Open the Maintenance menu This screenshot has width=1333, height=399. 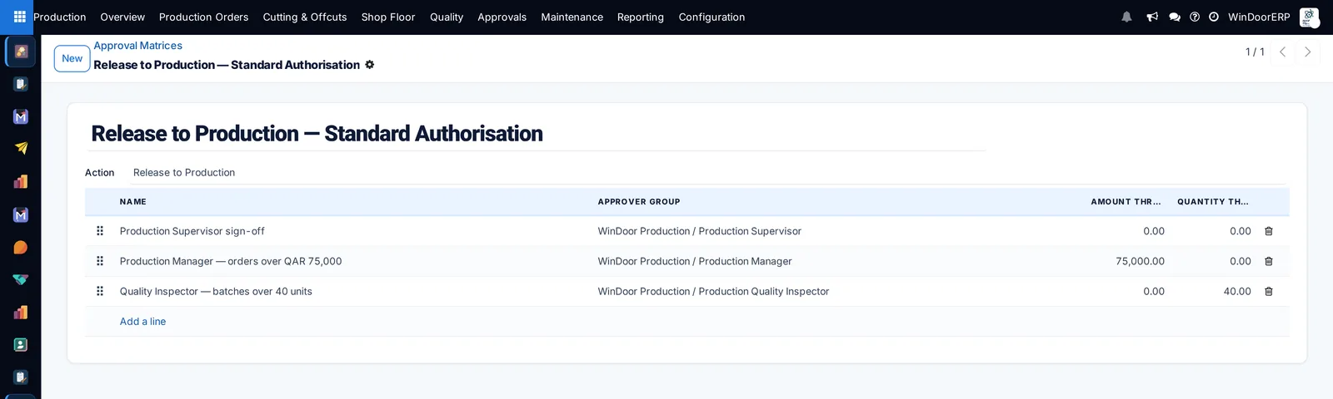point(572,17)
